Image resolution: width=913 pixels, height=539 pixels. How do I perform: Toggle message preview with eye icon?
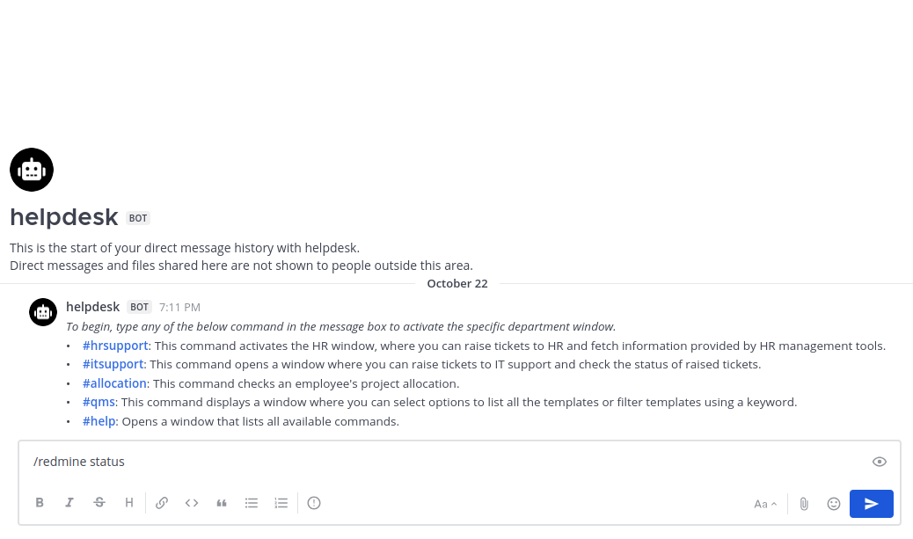coord(880,462)
